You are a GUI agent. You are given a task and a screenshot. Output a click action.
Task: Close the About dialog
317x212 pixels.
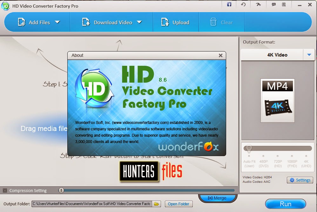tap(220, 55)
